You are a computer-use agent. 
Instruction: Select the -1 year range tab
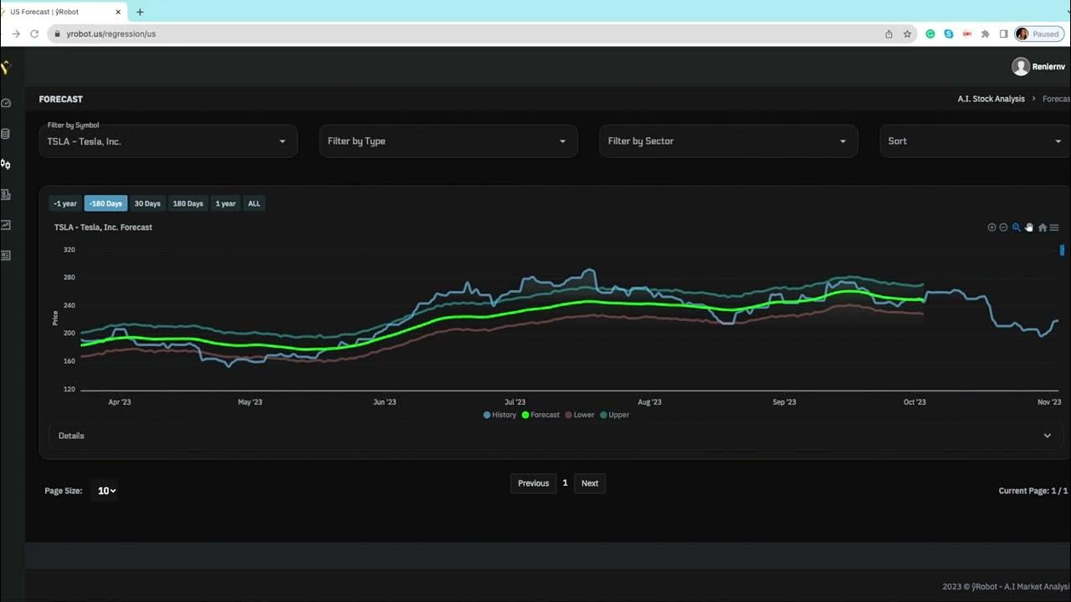click(x=65, y=203)
